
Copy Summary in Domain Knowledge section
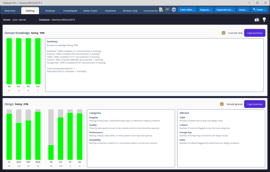click(x=255, y=33)
